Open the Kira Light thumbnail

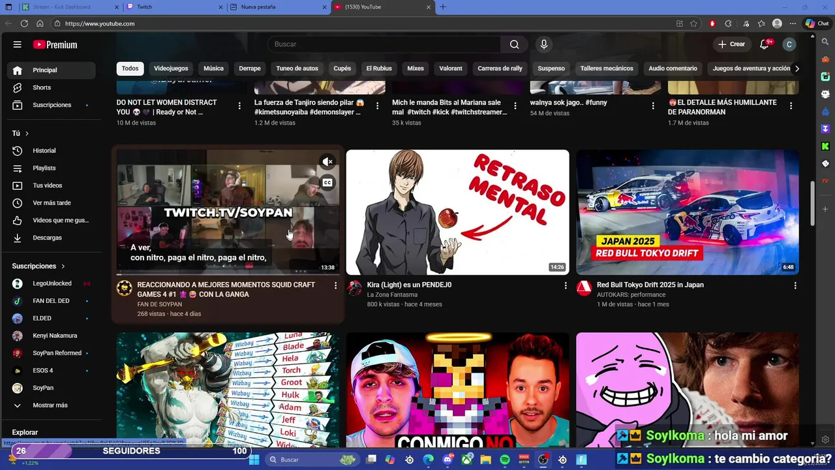coord(457,212)
